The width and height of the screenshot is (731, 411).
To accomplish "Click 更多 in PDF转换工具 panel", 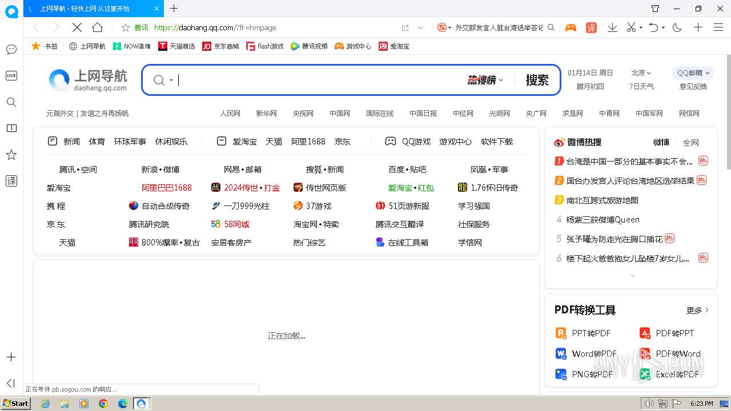I will (x=697, y=311).
